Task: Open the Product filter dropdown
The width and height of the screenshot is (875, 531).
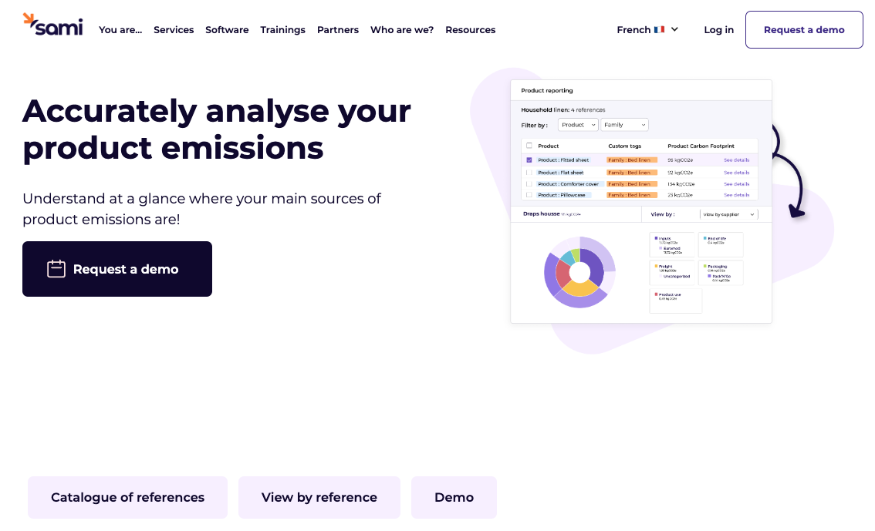Action: (577, 124)
